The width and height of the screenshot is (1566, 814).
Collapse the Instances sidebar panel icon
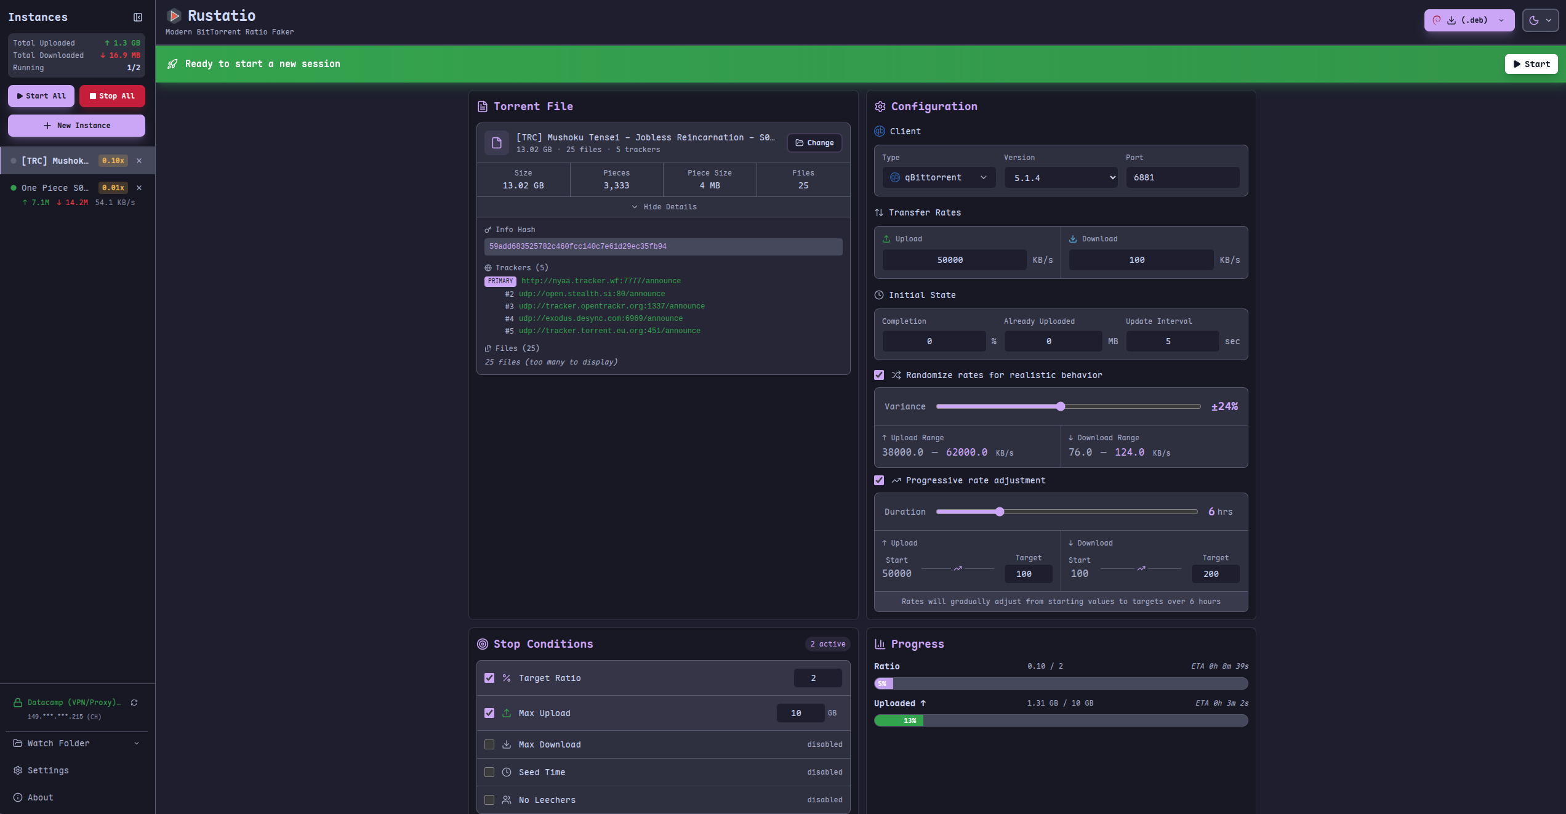(x=138, y=17)
